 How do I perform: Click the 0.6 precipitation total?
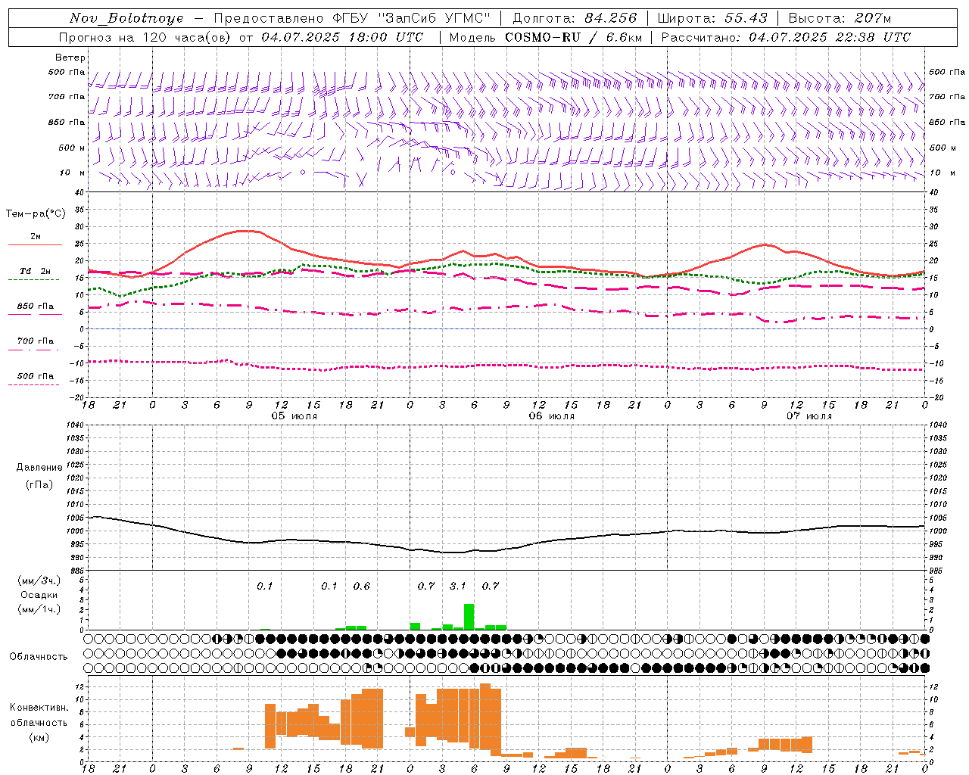(362, 586)
